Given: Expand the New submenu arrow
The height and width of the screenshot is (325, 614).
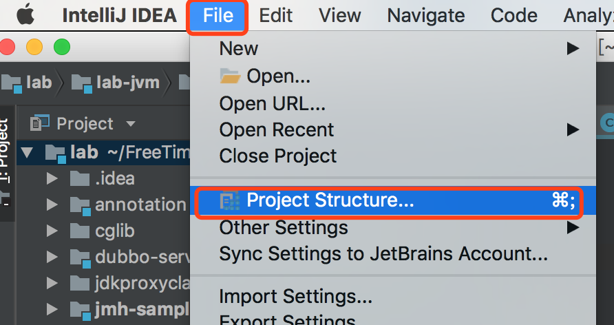Looking at the screenshot, I should 572,49.
